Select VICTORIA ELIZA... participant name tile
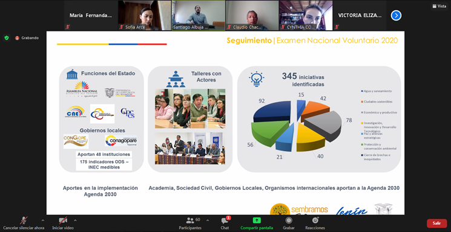 360,15
